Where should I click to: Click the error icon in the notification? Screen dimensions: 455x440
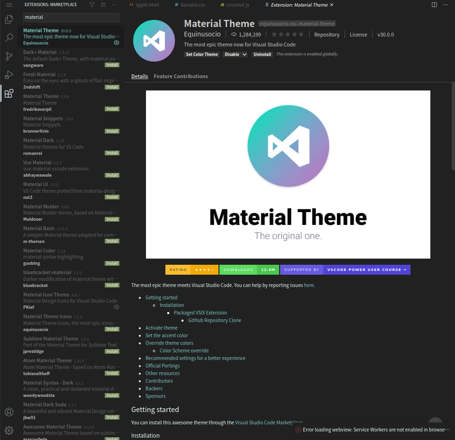[298, 430]
